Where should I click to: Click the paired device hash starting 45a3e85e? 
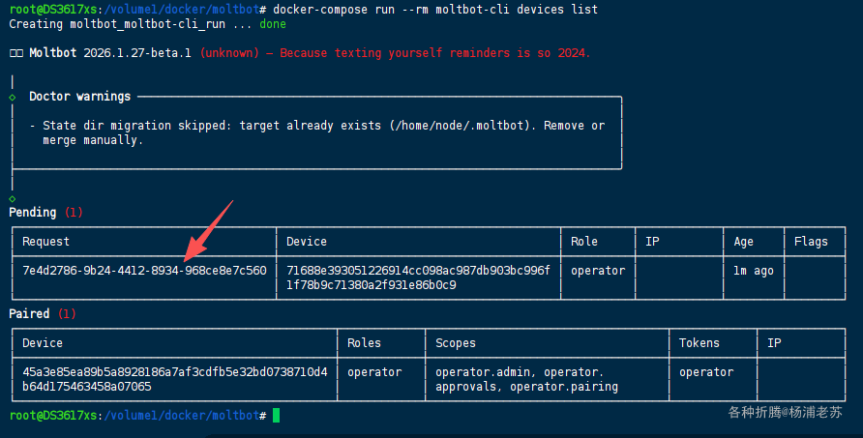point(174,379)
